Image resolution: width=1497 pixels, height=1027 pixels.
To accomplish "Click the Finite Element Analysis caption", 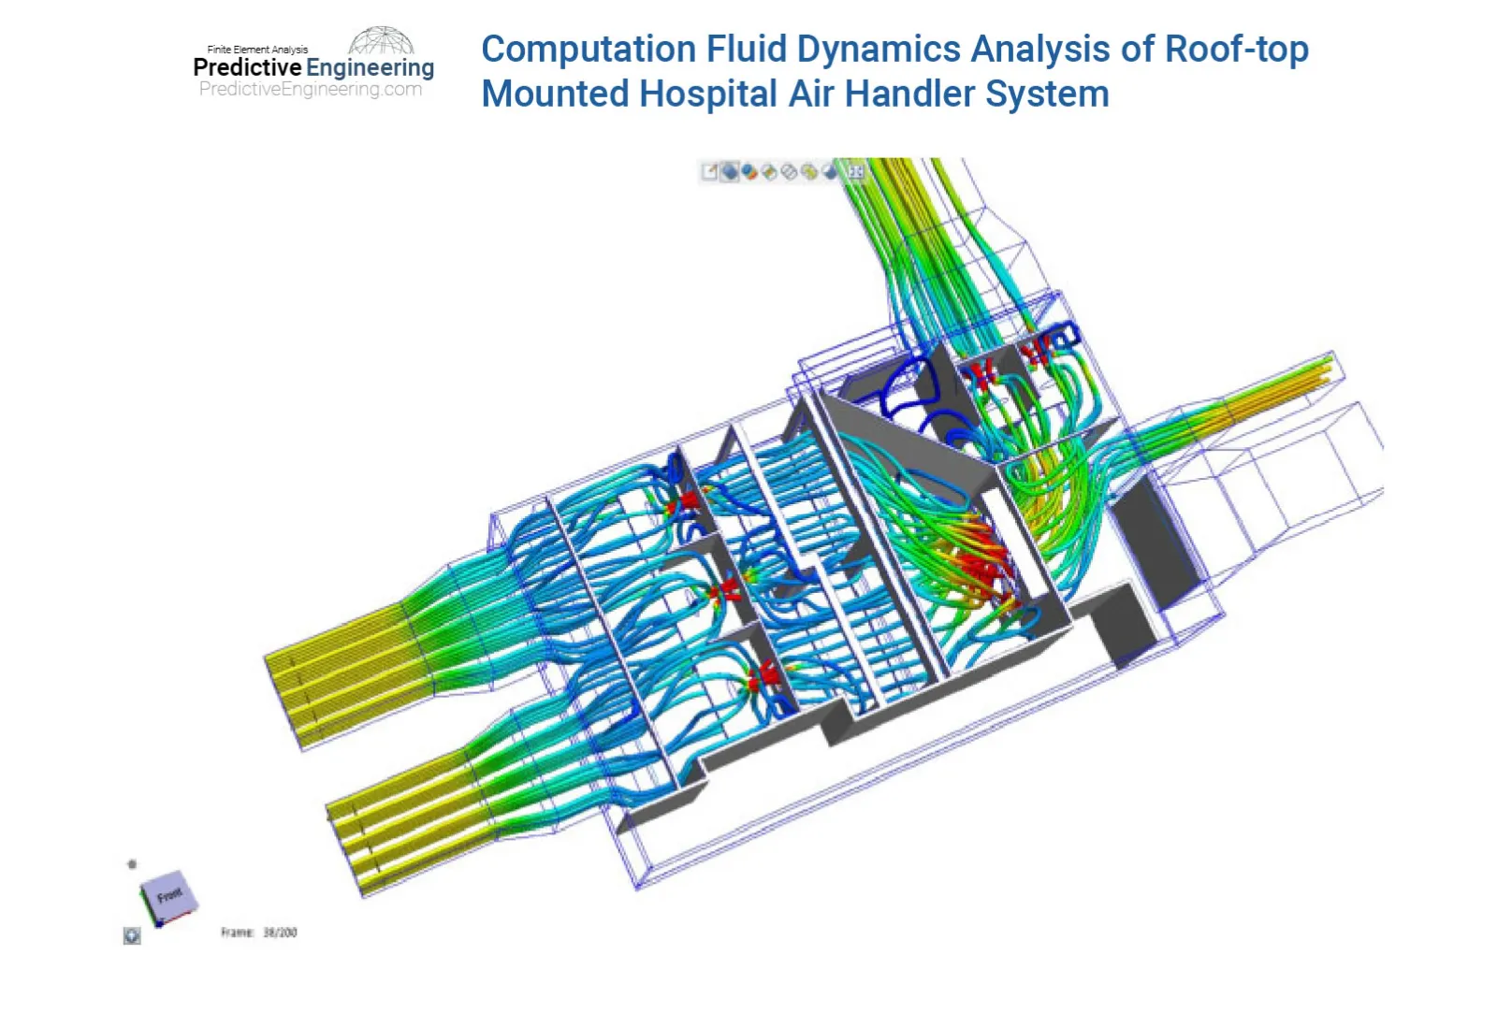I will click(257, 50).
